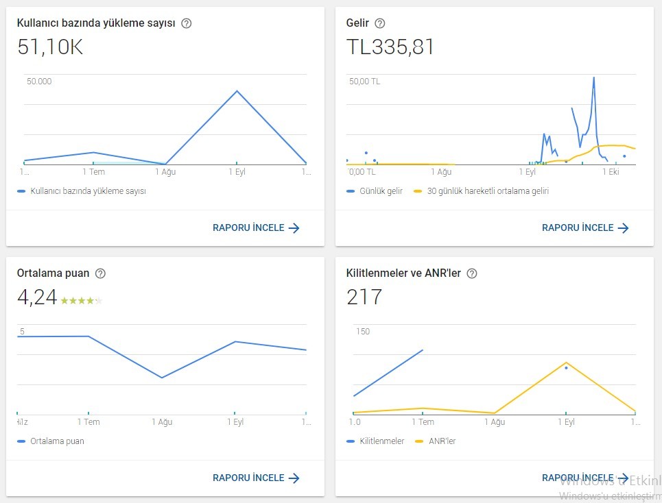662x503 pixels.
Task: Toggle the 30 günlük hareketli ortalama geliri legend
Action: click(x=482, y=191)
